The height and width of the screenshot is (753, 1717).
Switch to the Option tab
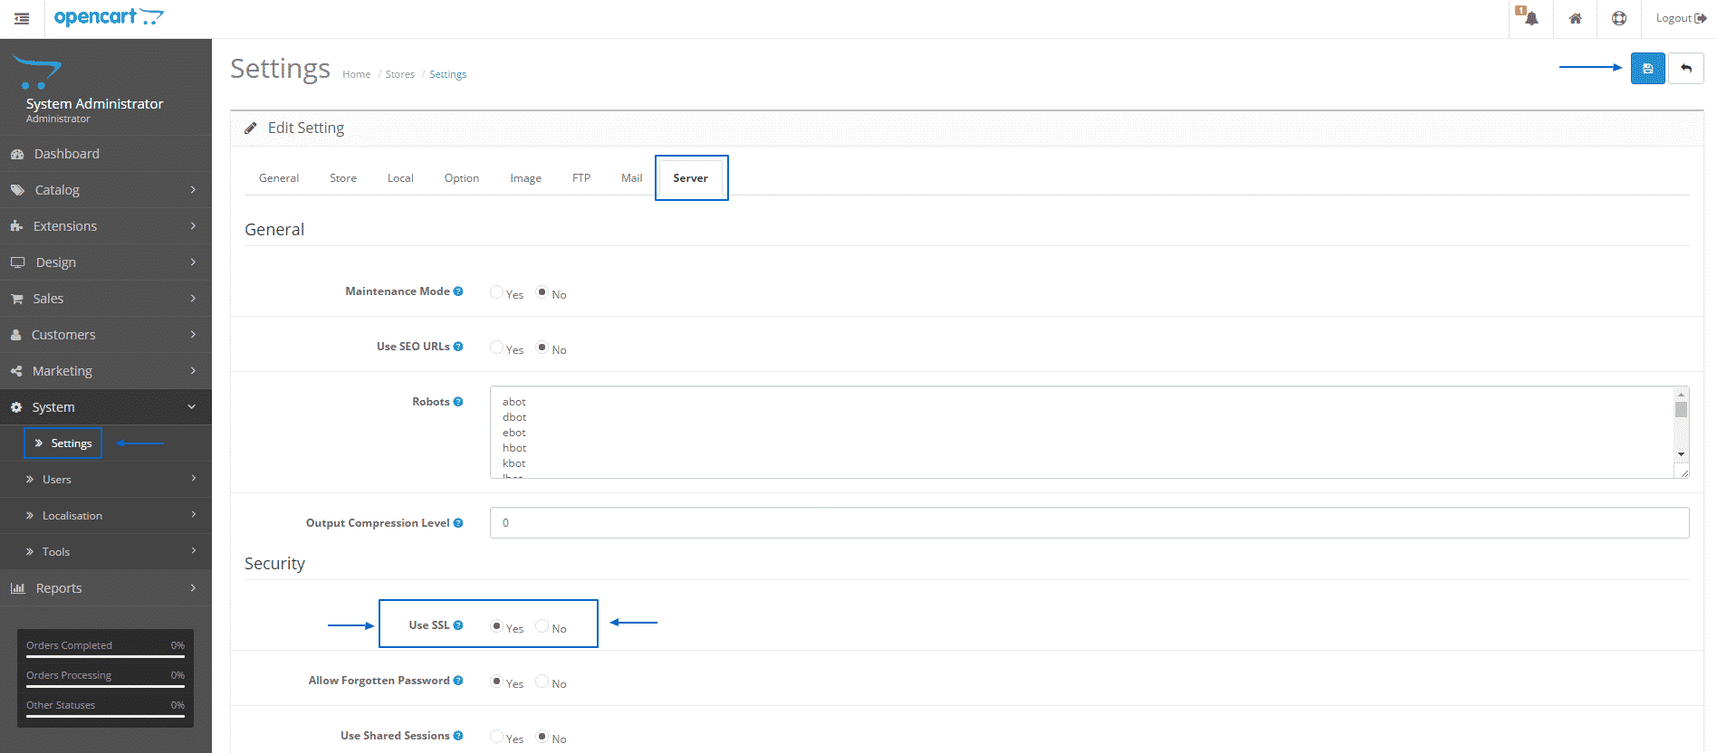[x=462, y=178]
